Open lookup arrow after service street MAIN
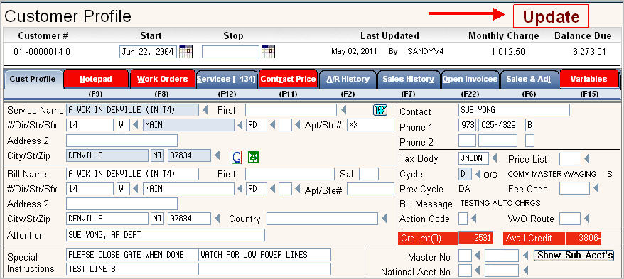This screenshot has width=624, height=279. pos(240,125)
